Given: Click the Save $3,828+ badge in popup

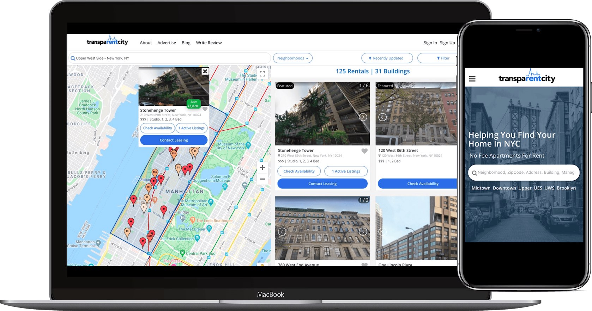Looking at the screenshot, I should click(x=193, y=104).
